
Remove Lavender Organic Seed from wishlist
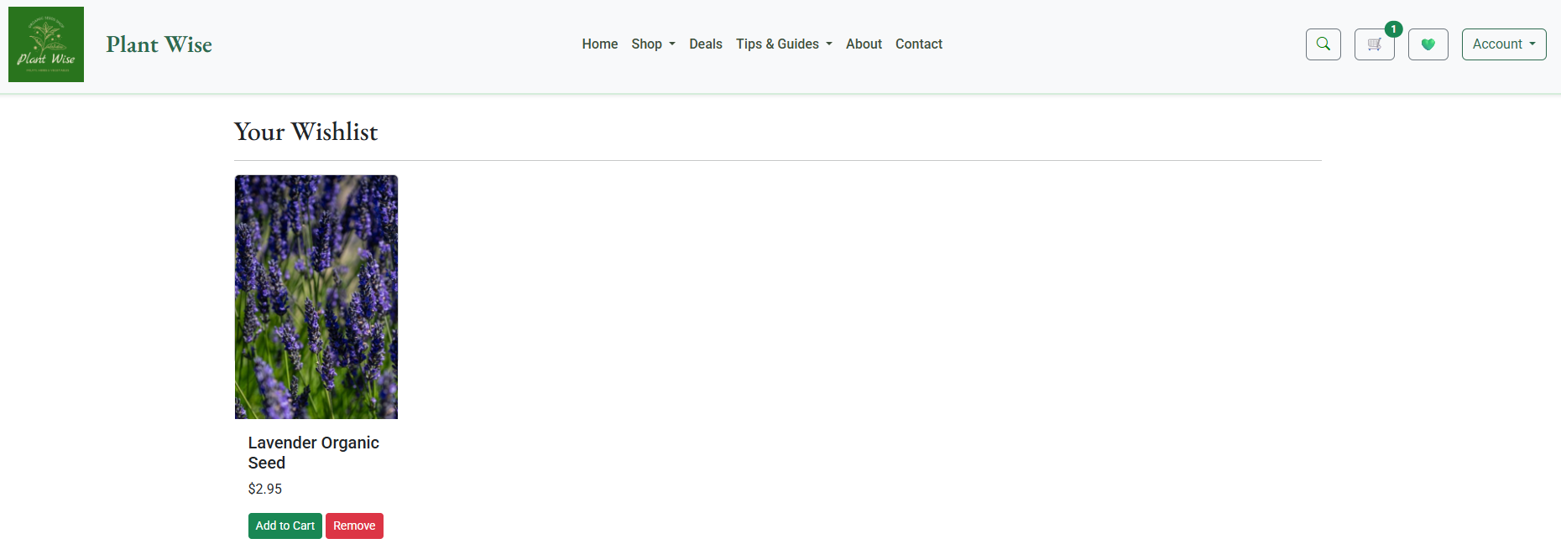click(354, 526)
